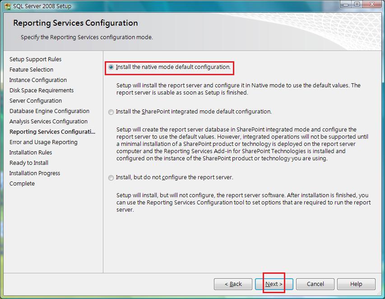
Task: Close the SQL Server 2008 Setup window
Action: click(x=372, y=5)
